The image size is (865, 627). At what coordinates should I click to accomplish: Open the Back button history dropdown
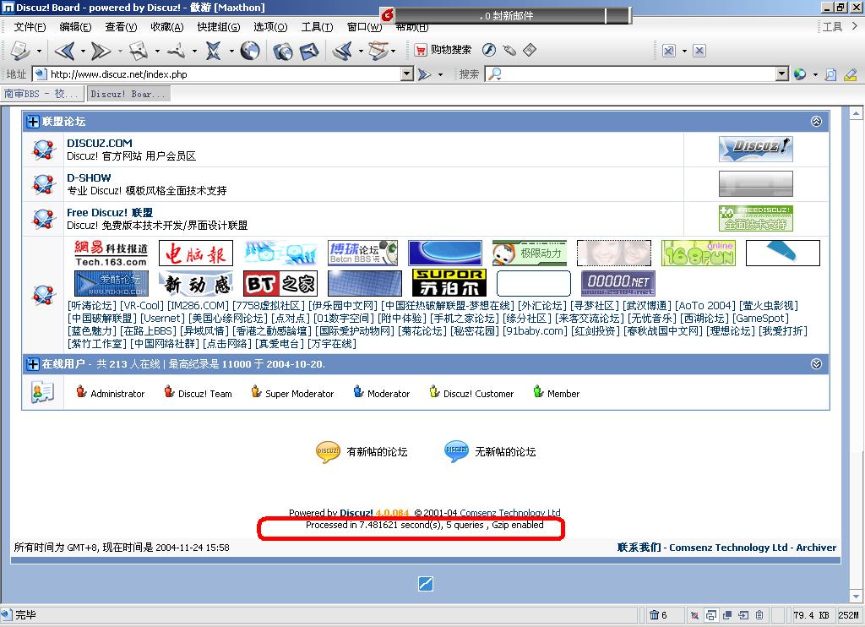(x=83, y=52)
